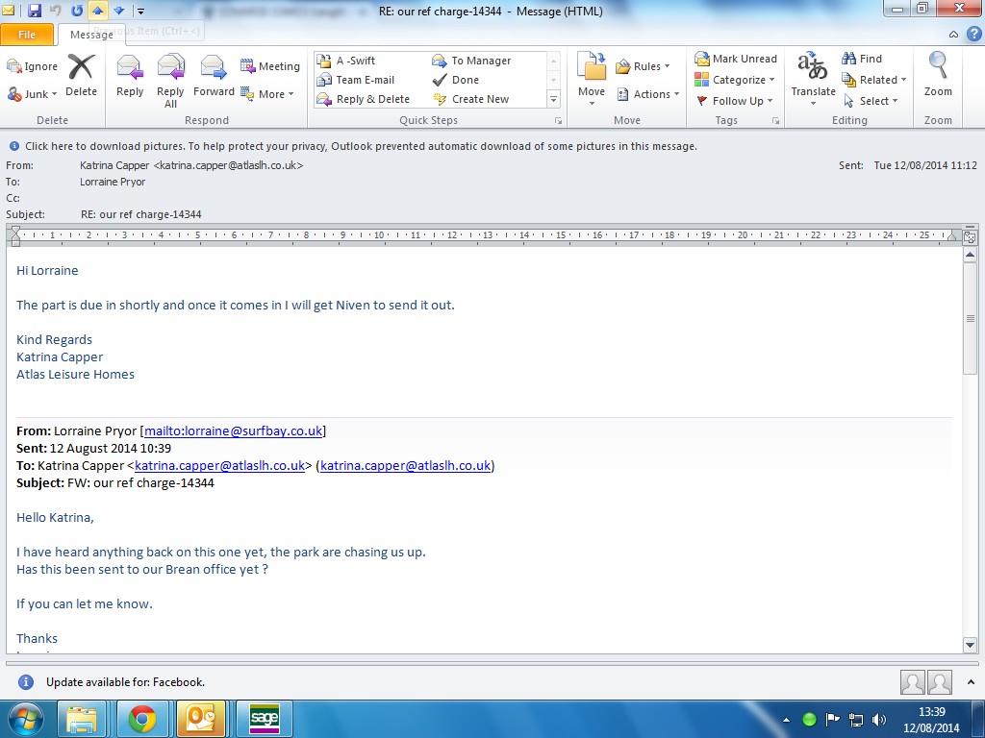This screenshot has width=985, height=738.
Task: Click the Undo quick access button
Action: point(55,11)
